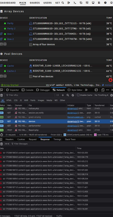Open the network settings gear icon

[x=112, y=95]
